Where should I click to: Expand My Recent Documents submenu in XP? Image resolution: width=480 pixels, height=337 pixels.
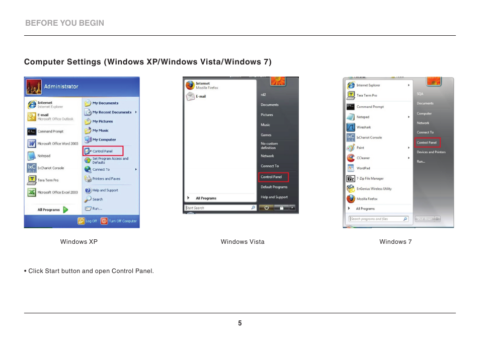click(136, 112)
